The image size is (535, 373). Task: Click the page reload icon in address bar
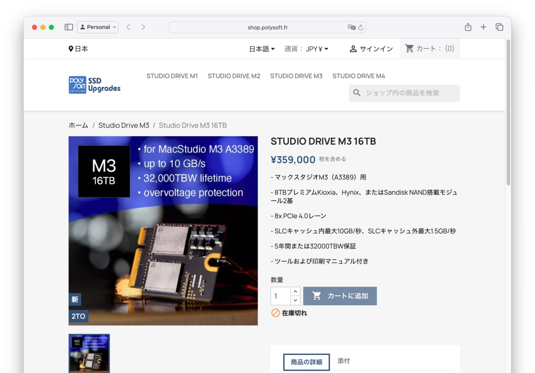[x=361, y=28]
